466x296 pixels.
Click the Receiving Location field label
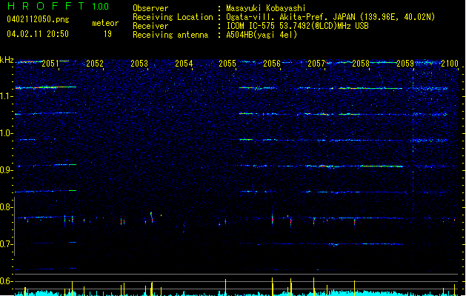pos(173,17)
